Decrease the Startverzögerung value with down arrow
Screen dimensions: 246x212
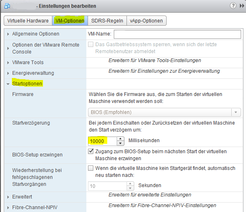click(120, 143)
